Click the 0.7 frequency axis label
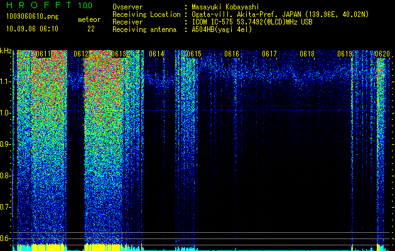This screenshot has width=395, height=251. (x=5, y=207)
